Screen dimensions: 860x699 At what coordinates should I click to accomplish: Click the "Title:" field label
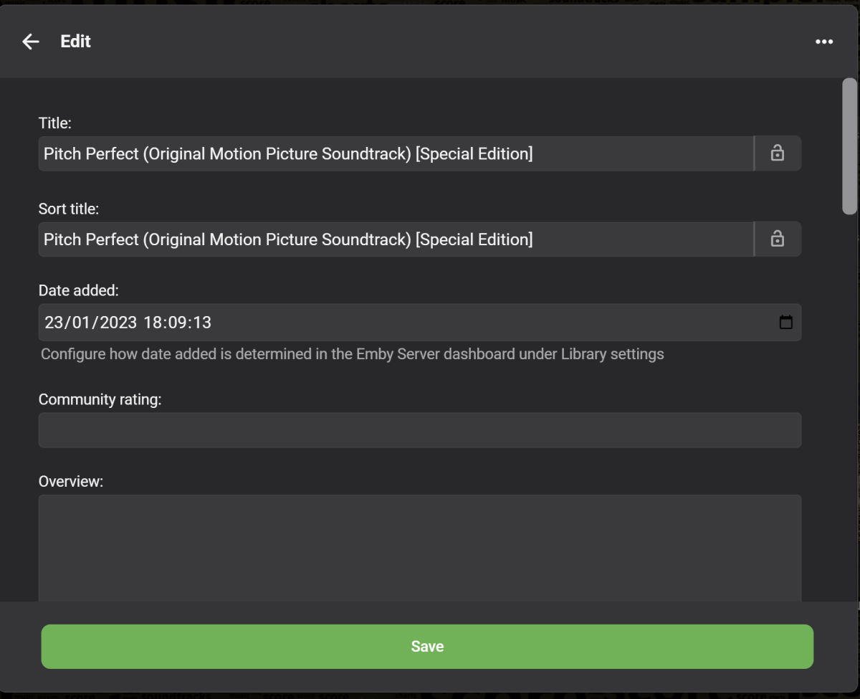tap(55, 123)
